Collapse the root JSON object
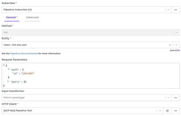The width and height of the screenshot is (181, 116). [4, 65]
